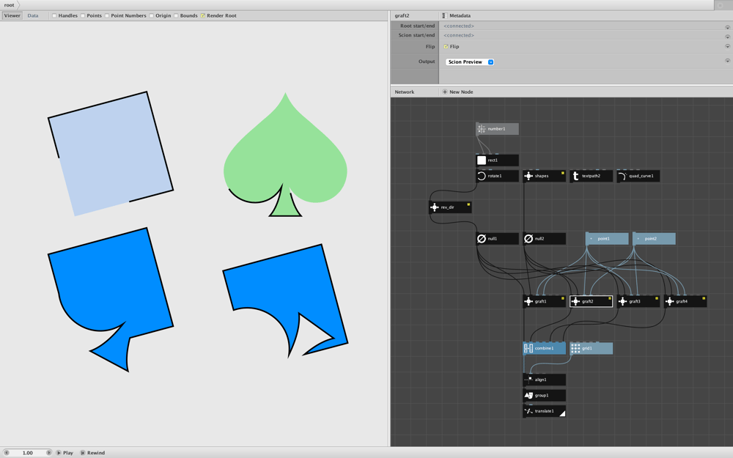Select the rect1 node icon
Screen dimensions: 733x458
coord(481,160)
